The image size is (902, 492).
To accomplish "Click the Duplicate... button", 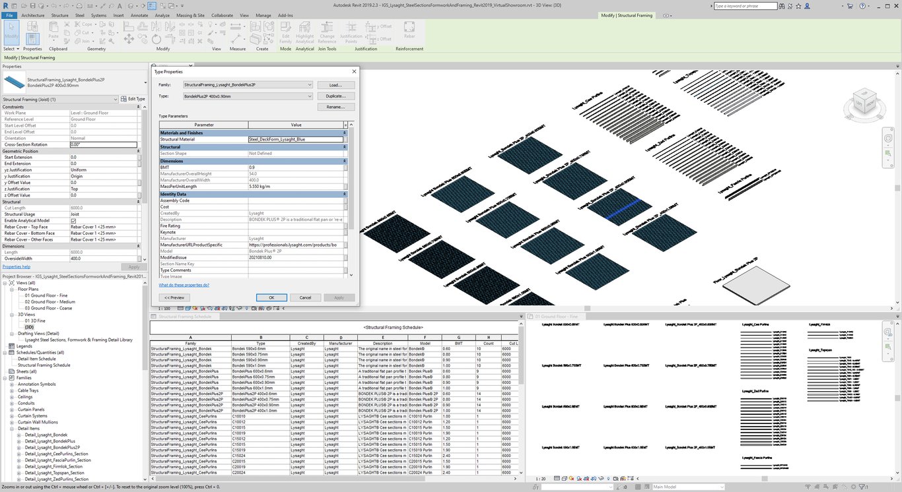I will pyautogui.click(x=335, y=96).
